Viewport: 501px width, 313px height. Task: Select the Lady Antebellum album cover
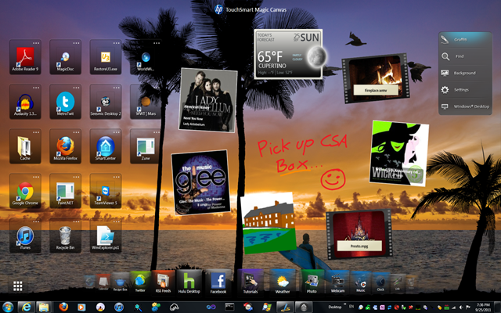coord(207,100)
